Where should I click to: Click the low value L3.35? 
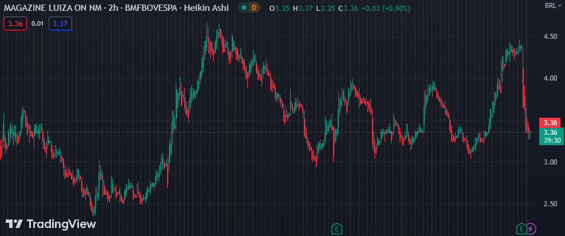(x=325, y=8)
